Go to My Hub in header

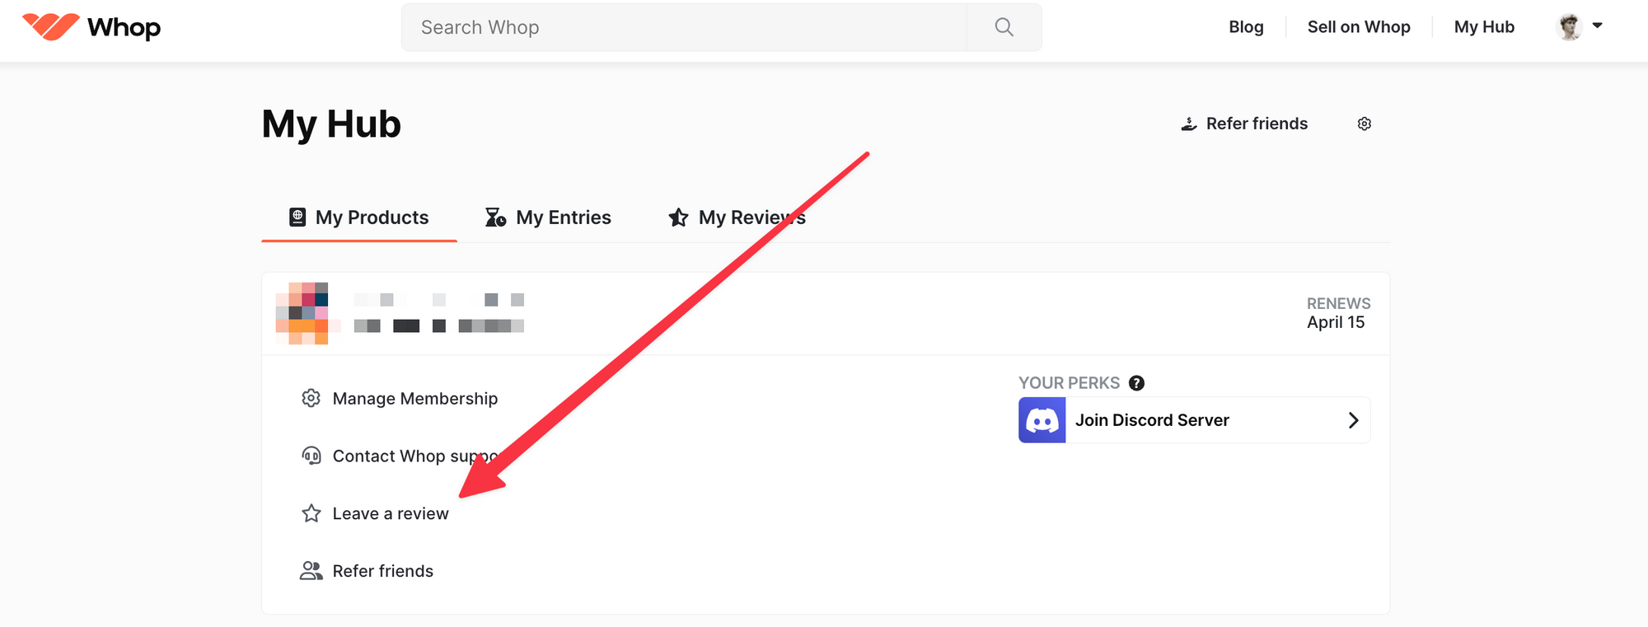pos(1484,27)
